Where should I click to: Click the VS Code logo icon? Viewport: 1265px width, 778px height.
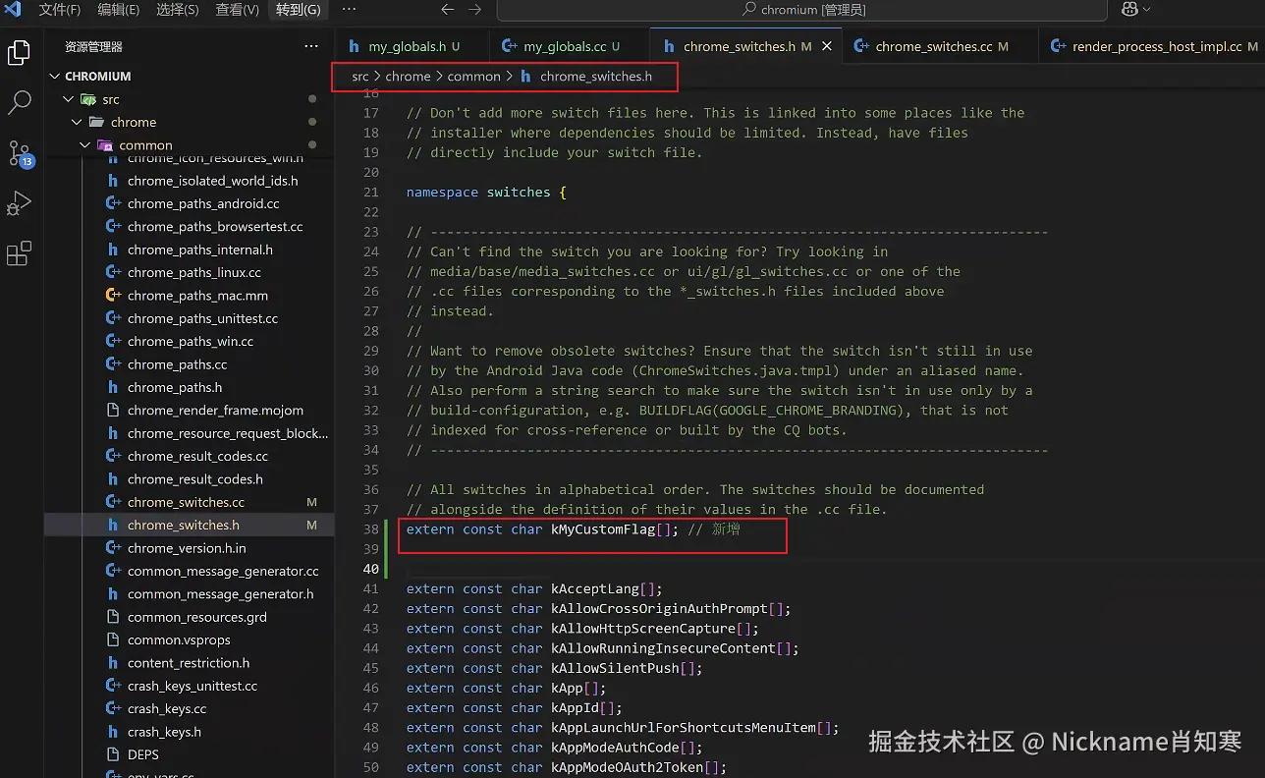tap(13, 9)
